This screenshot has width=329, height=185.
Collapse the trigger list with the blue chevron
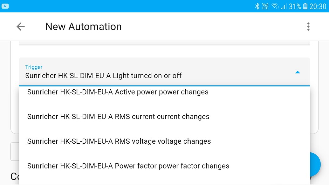(298, 72)
